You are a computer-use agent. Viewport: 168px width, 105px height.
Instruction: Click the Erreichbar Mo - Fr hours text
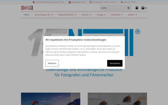[x=104, y=2]
